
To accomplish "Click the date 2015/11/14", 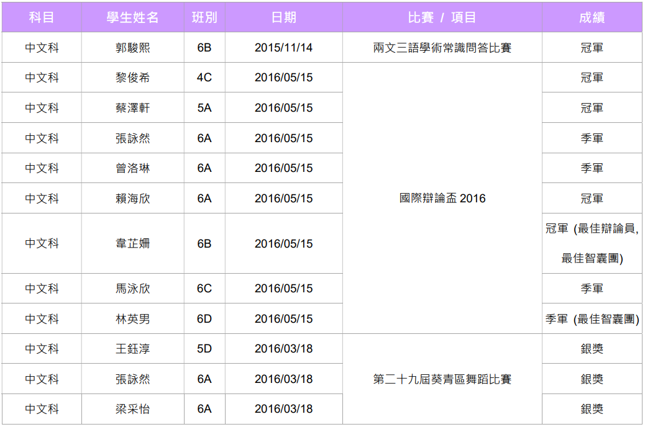I will 283,48.
